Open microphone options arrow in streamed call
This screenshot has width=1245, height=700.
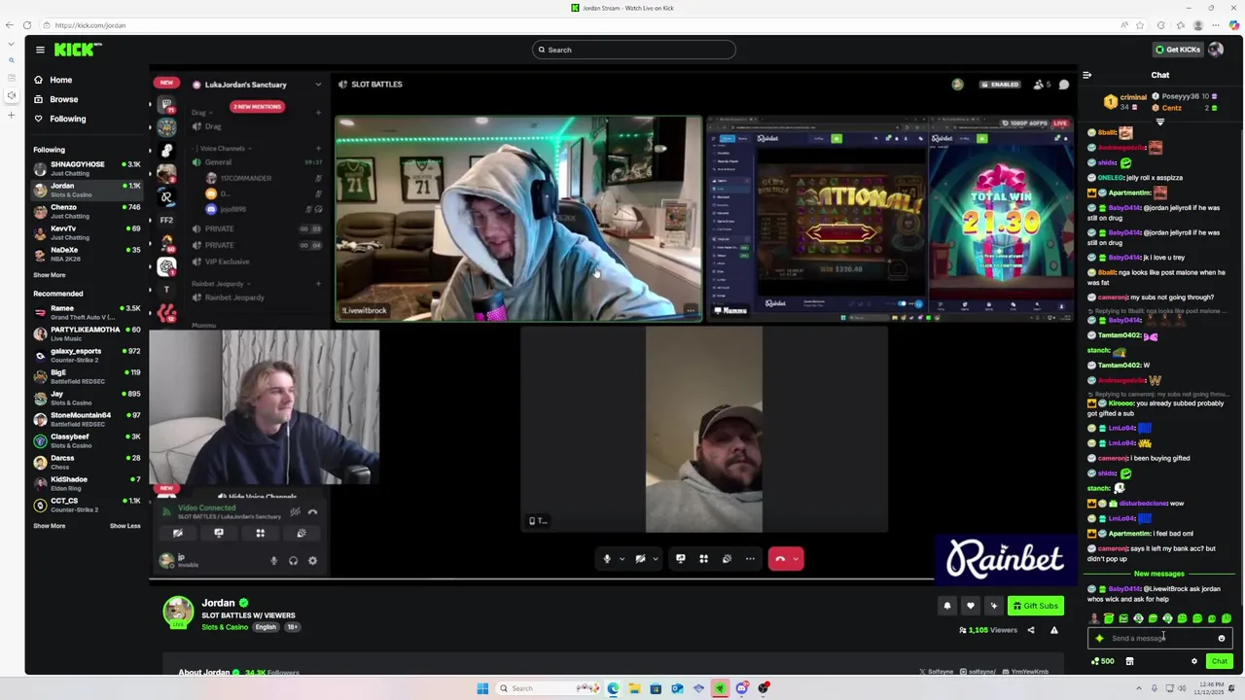622,558
